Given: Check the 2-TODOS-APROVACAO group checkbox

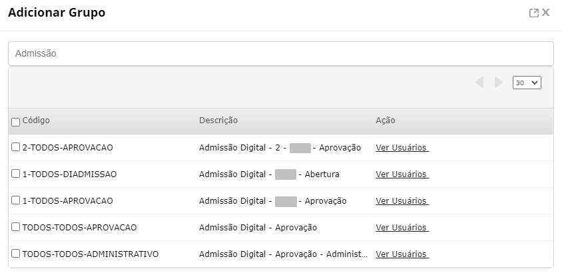Looking at the screenshot, I should (15, 147).
